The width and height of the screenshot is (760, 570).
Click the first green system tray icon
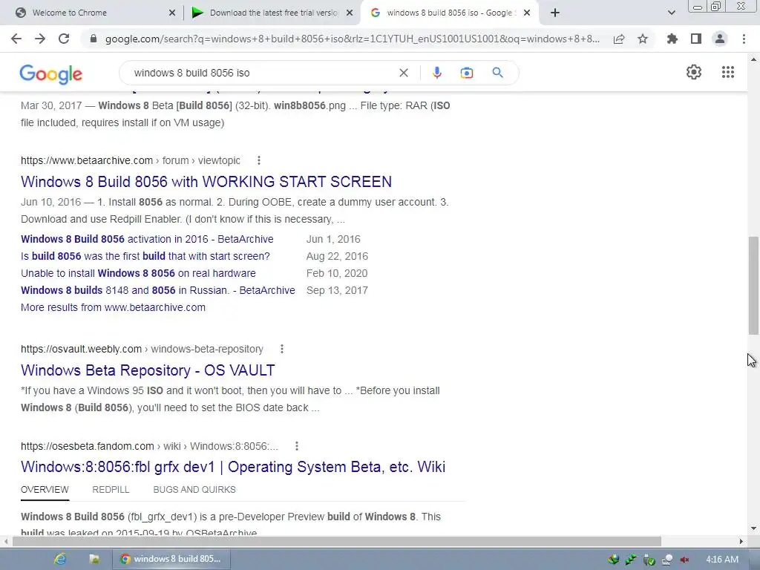click(x=614, y=560)
